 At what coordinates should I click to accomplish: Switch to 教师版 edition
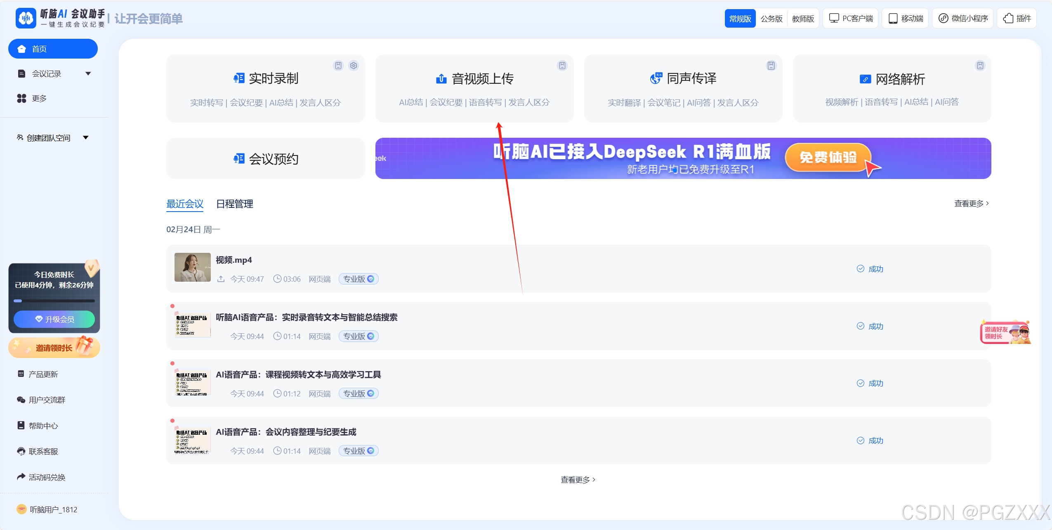point(803,19)
